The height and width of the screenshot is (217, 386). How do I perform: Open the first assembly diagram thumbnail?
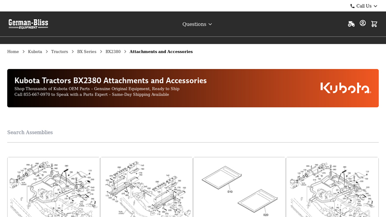(54, 187)
